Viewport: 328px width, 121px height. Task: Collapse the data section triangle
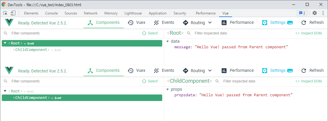pyautogui.click(x=168, y=42)
